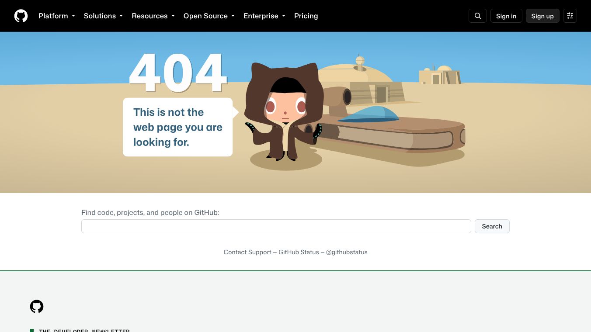Open the GitHub Status link
Viewport: 591px width, 332px height.
coord(299,252)
